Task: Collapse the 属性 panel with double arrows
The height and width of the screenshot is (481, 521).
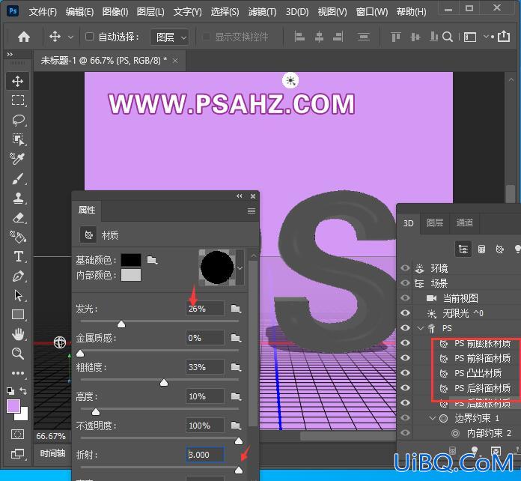Action: [240, 196]
